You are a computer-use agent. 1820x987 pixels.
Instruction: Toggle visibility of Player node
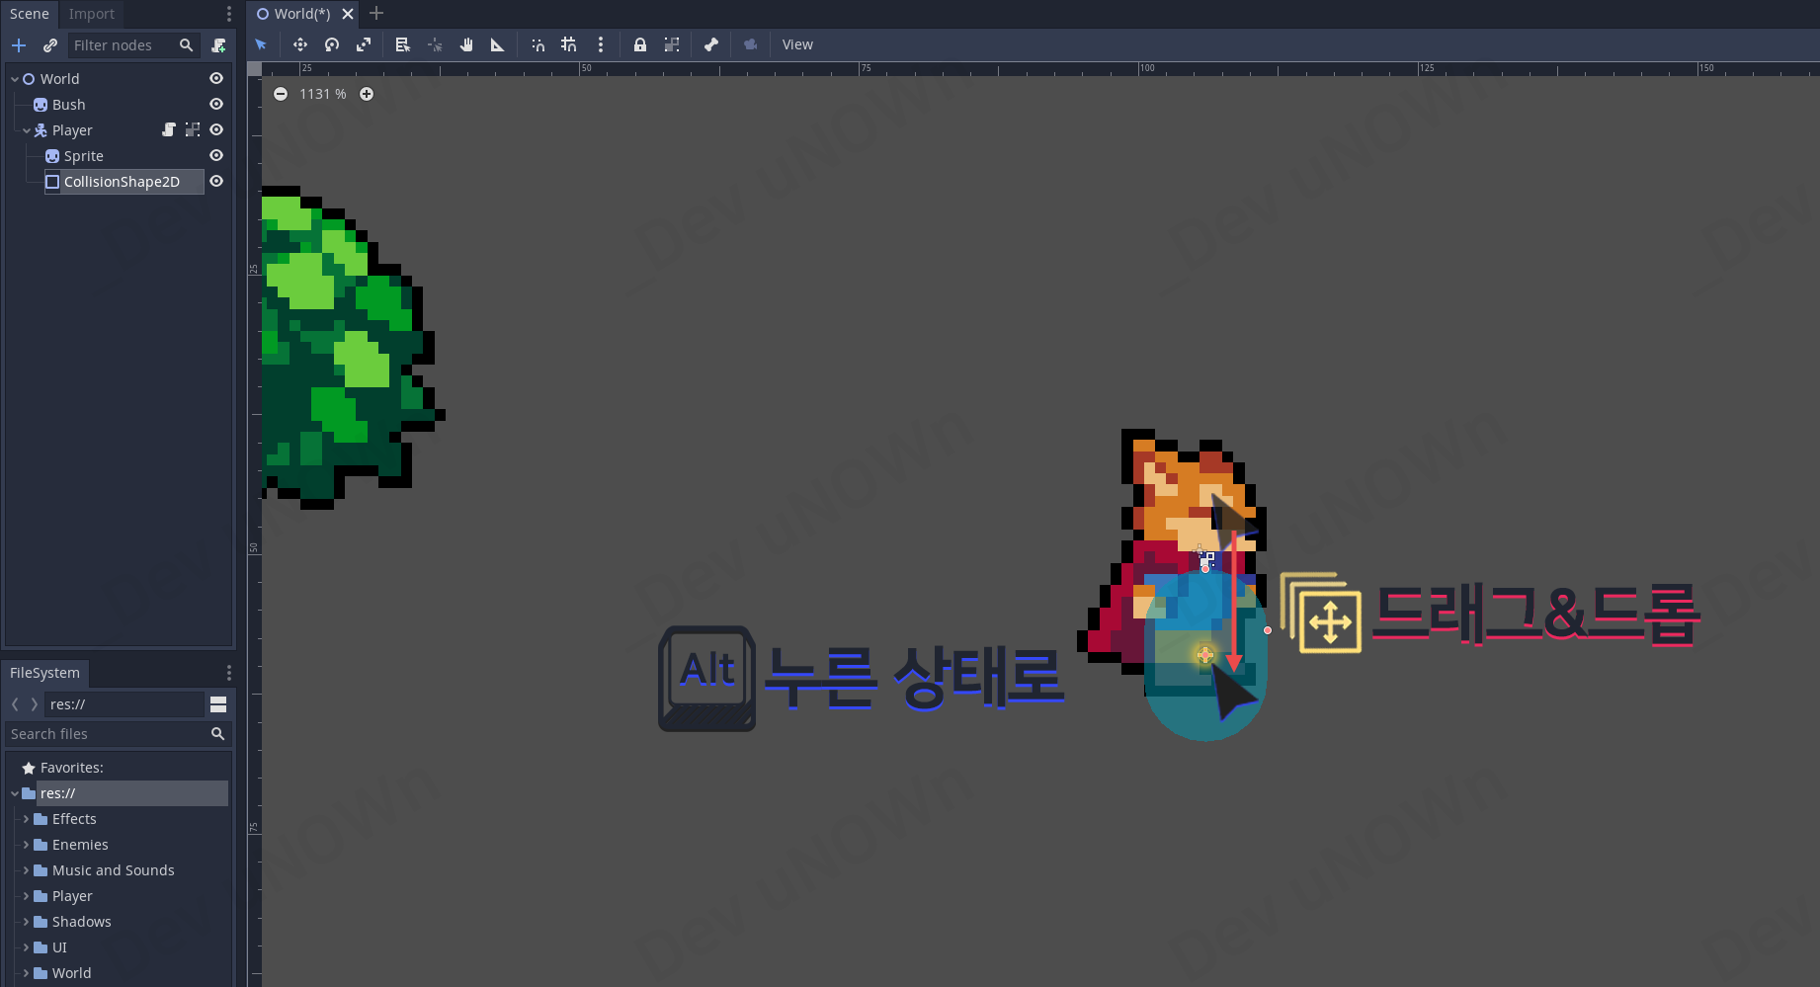pos(216,130)
